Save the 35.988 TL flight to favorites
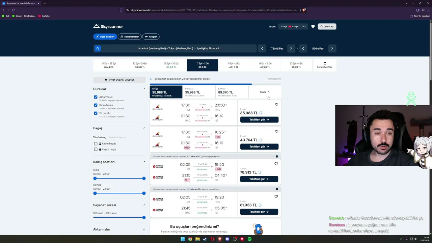The image size is (432, 243). tap(276, 105)
